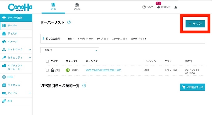The image size is (212, 115).
Task: Click the メモリ 1GB plan cell
Action: point(171,70)
